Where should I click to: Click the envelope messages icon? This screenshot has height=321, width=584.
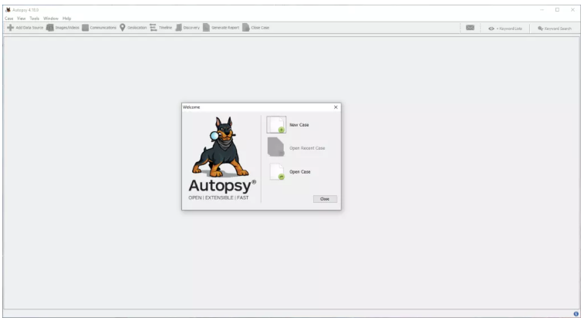coord(470,28)
